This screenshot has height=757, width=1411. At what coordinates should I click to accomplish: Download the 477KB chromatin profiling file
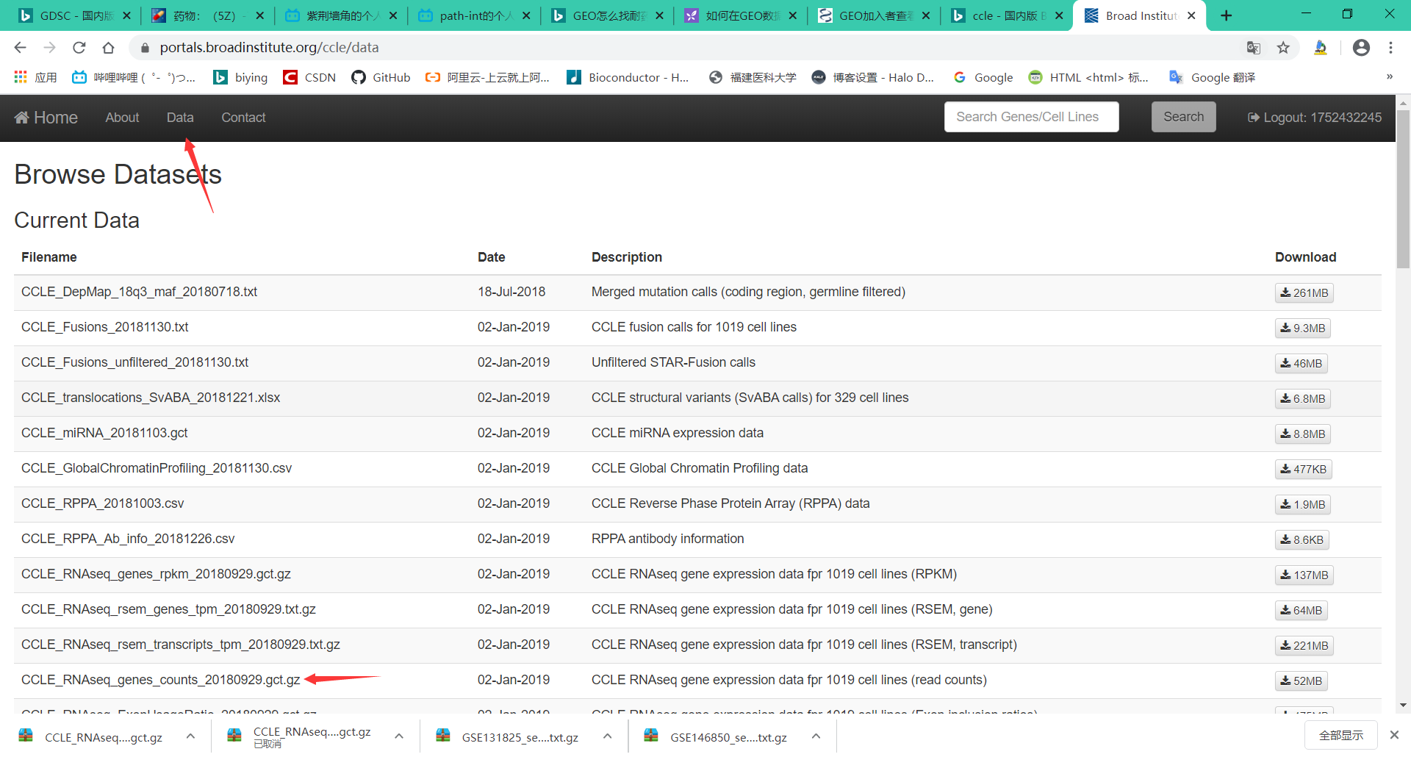pyautogui.click(x=1303, y=469)
